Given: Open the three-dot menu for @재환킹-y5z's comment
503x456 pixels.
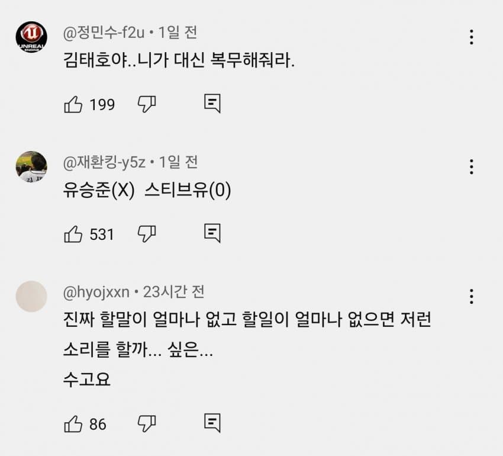Looking at the screenshot, I should (471, 166).
